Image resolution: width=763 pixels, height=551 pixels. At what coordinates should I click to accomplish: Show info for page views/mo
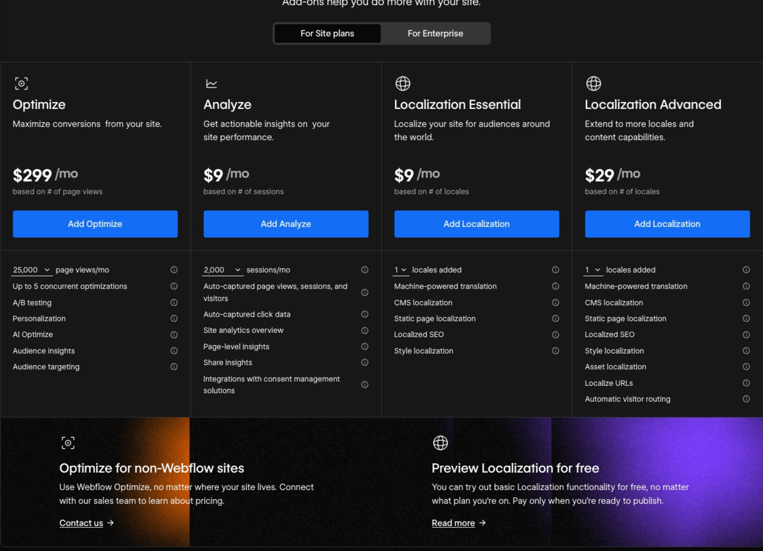pyautogui.click(x=174, y=270)
